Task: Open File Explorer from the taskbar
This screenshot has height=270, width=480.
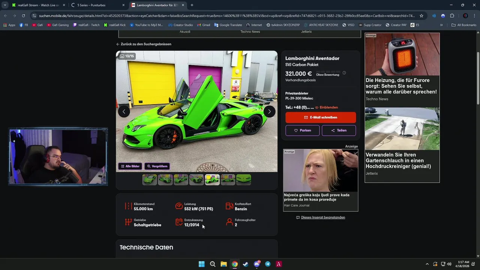Action: [223, 264]
